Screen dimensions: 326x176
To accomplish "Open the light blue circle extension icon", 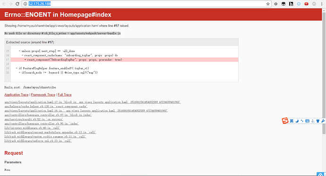I will [x=299, y=4].
